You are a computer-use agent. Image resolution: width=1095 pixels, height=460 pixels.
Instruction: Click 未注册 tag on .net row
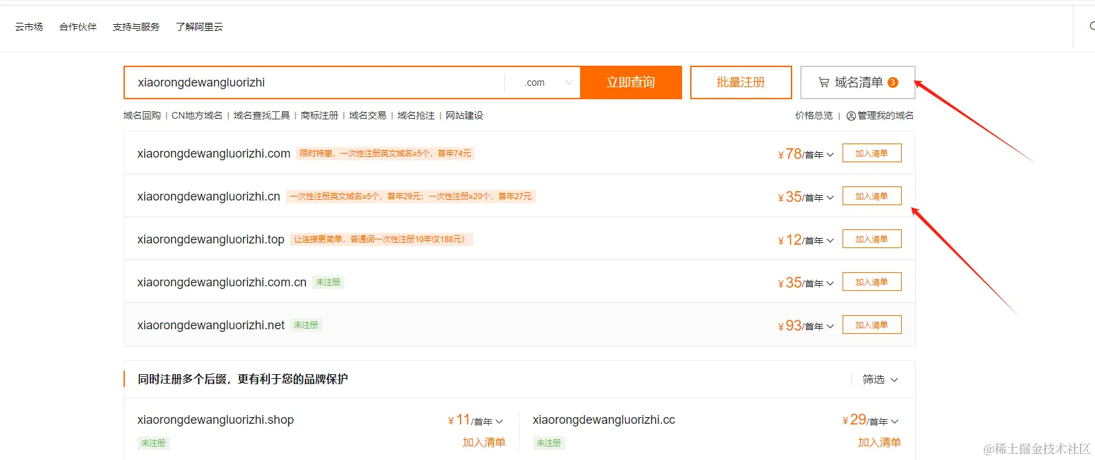pyautogui.click(x=306, y=325)
